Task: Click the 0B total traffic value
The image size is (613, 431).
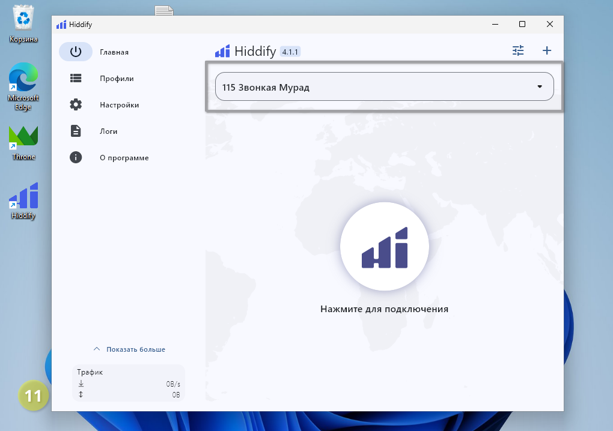Action: (x=176, y=395)
